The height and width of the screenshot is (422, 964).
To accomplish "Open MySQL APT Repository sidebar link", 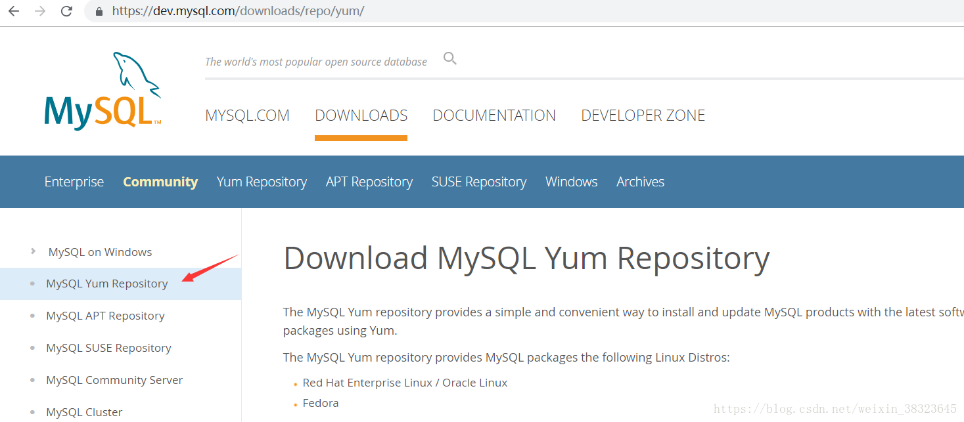I will pyautogui.click(x=105, y=316).
